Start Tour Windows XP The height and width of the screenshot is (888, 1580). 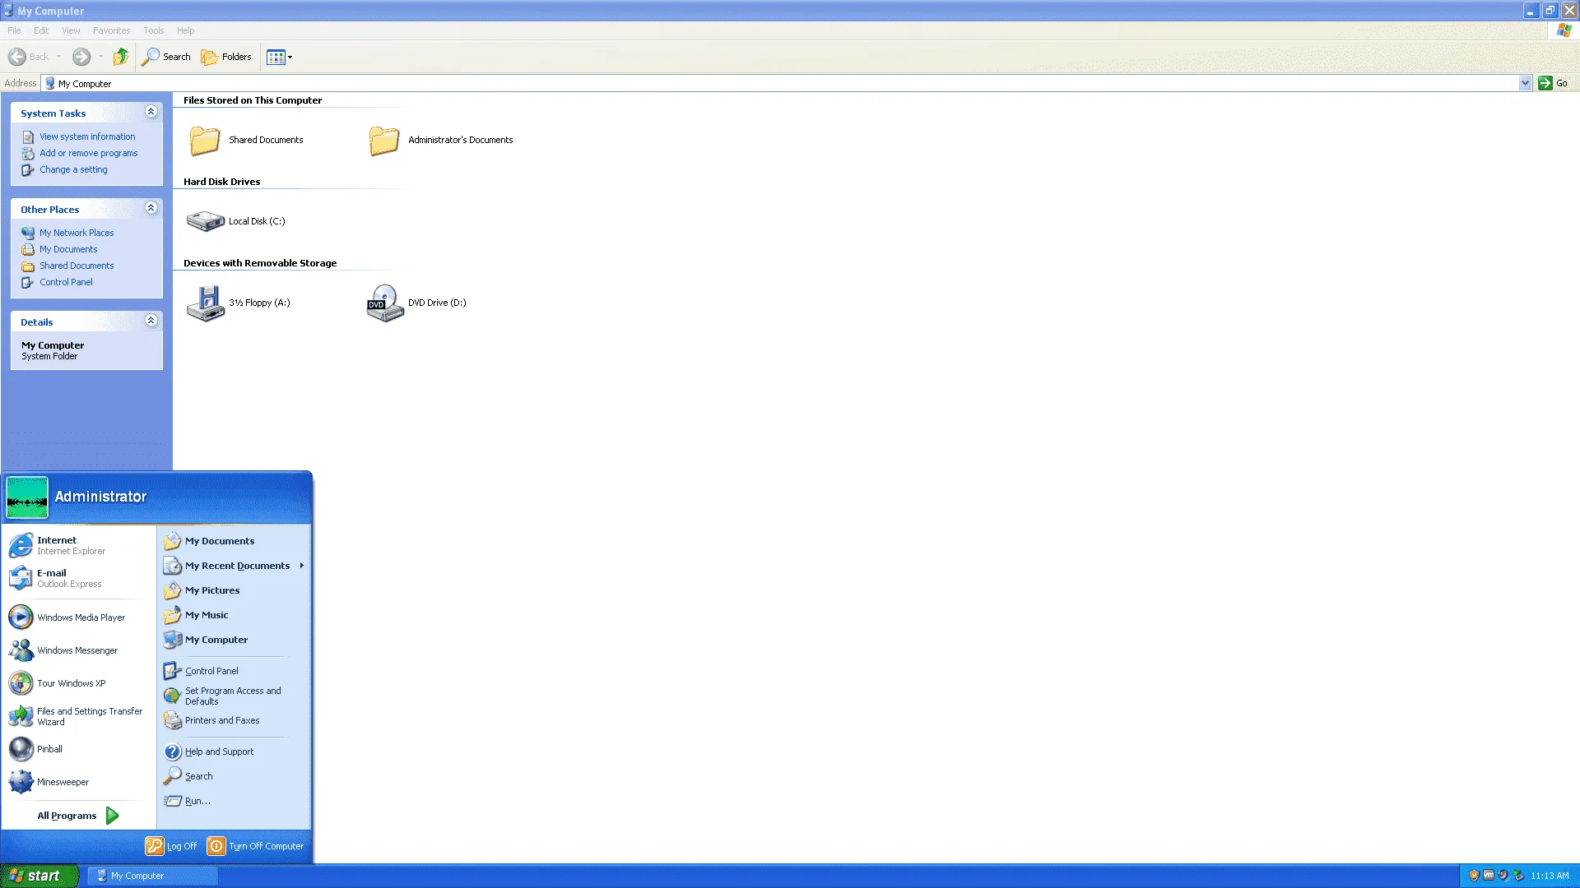pos(79,683)
